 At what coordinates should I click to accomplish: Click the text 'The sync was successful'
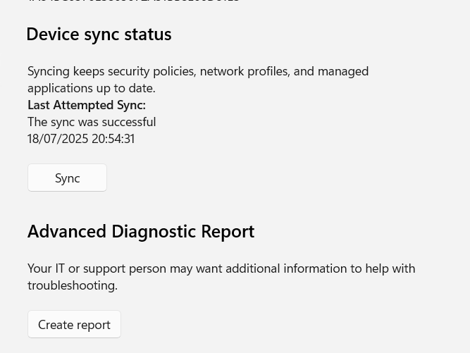(x=92, y=121)
